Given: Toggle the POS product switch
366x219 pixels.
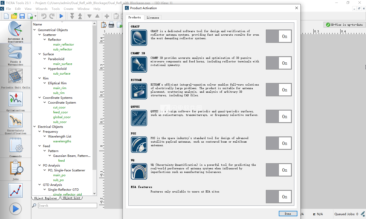Looking at the screenshot, I should point(279,143).
